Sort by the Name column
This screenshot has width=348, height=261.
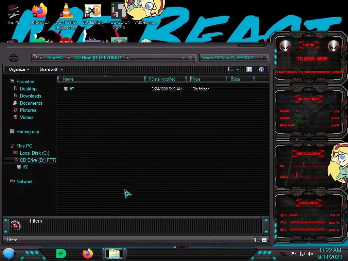(101, 79)
